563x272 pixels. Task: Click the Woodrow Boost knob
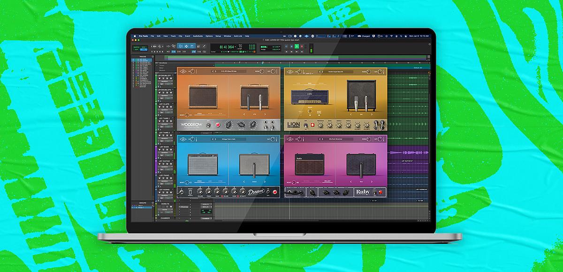click(x=186, y=115)
